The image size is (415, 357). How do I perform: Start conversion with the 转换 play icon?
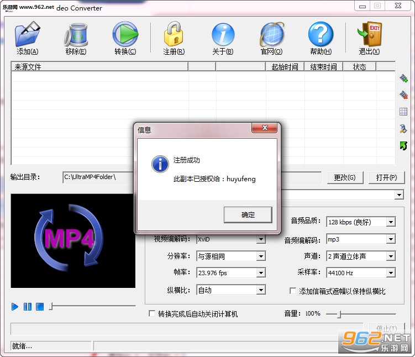point(125,34)
